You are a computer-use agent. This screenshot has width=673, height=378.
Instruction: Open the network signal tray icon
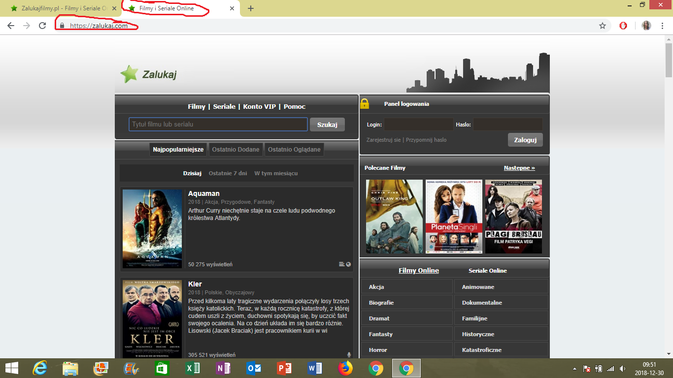coord(611,369)
